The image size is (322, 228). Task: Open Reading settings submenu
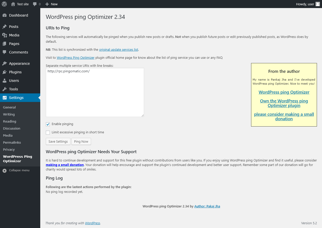point(10,121)
